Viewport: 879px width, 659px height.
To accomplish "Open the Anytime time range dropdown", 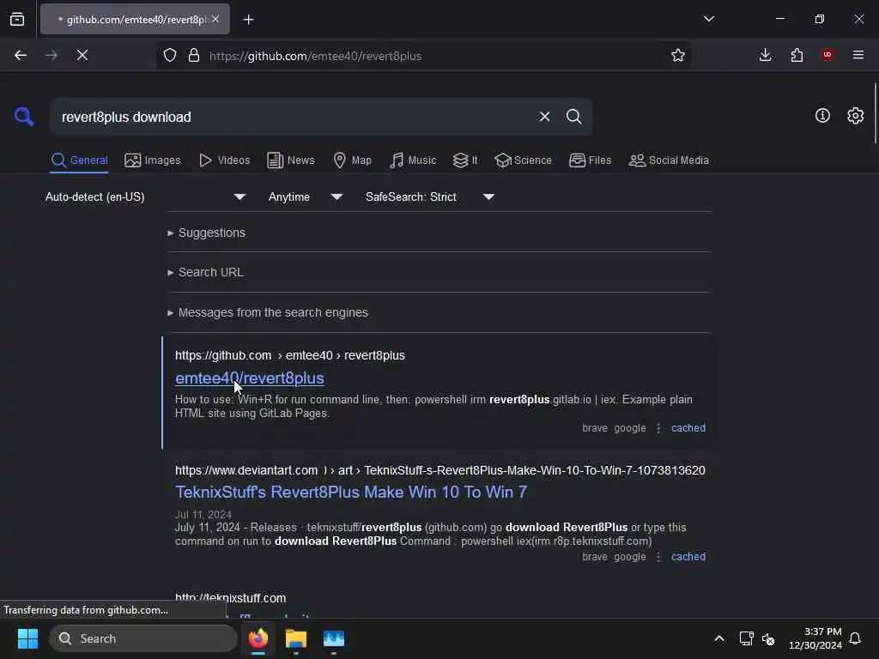I will (x=305, y=196).
